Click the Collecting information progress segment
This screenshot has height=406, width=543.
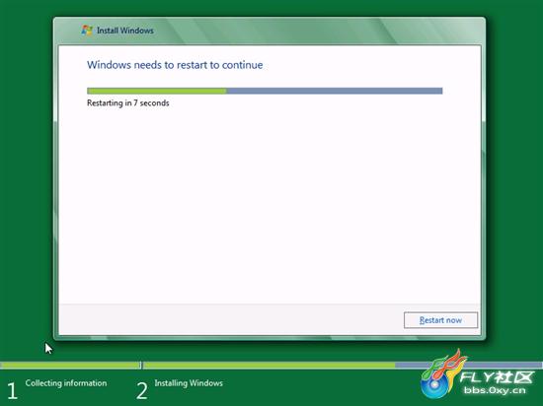[x=70, y=366]
